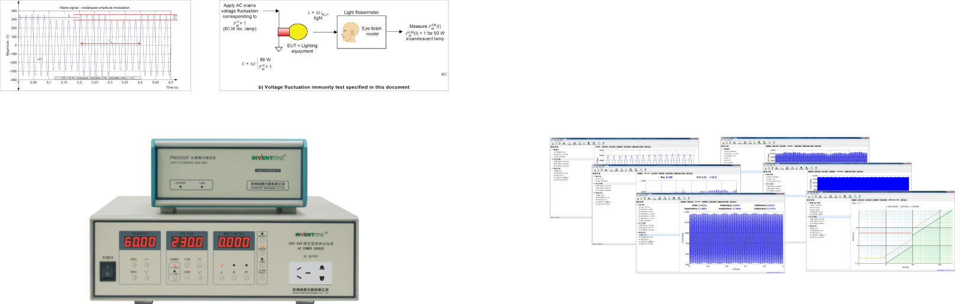Click the AC output socket on power source

click(x=311, y=273)
